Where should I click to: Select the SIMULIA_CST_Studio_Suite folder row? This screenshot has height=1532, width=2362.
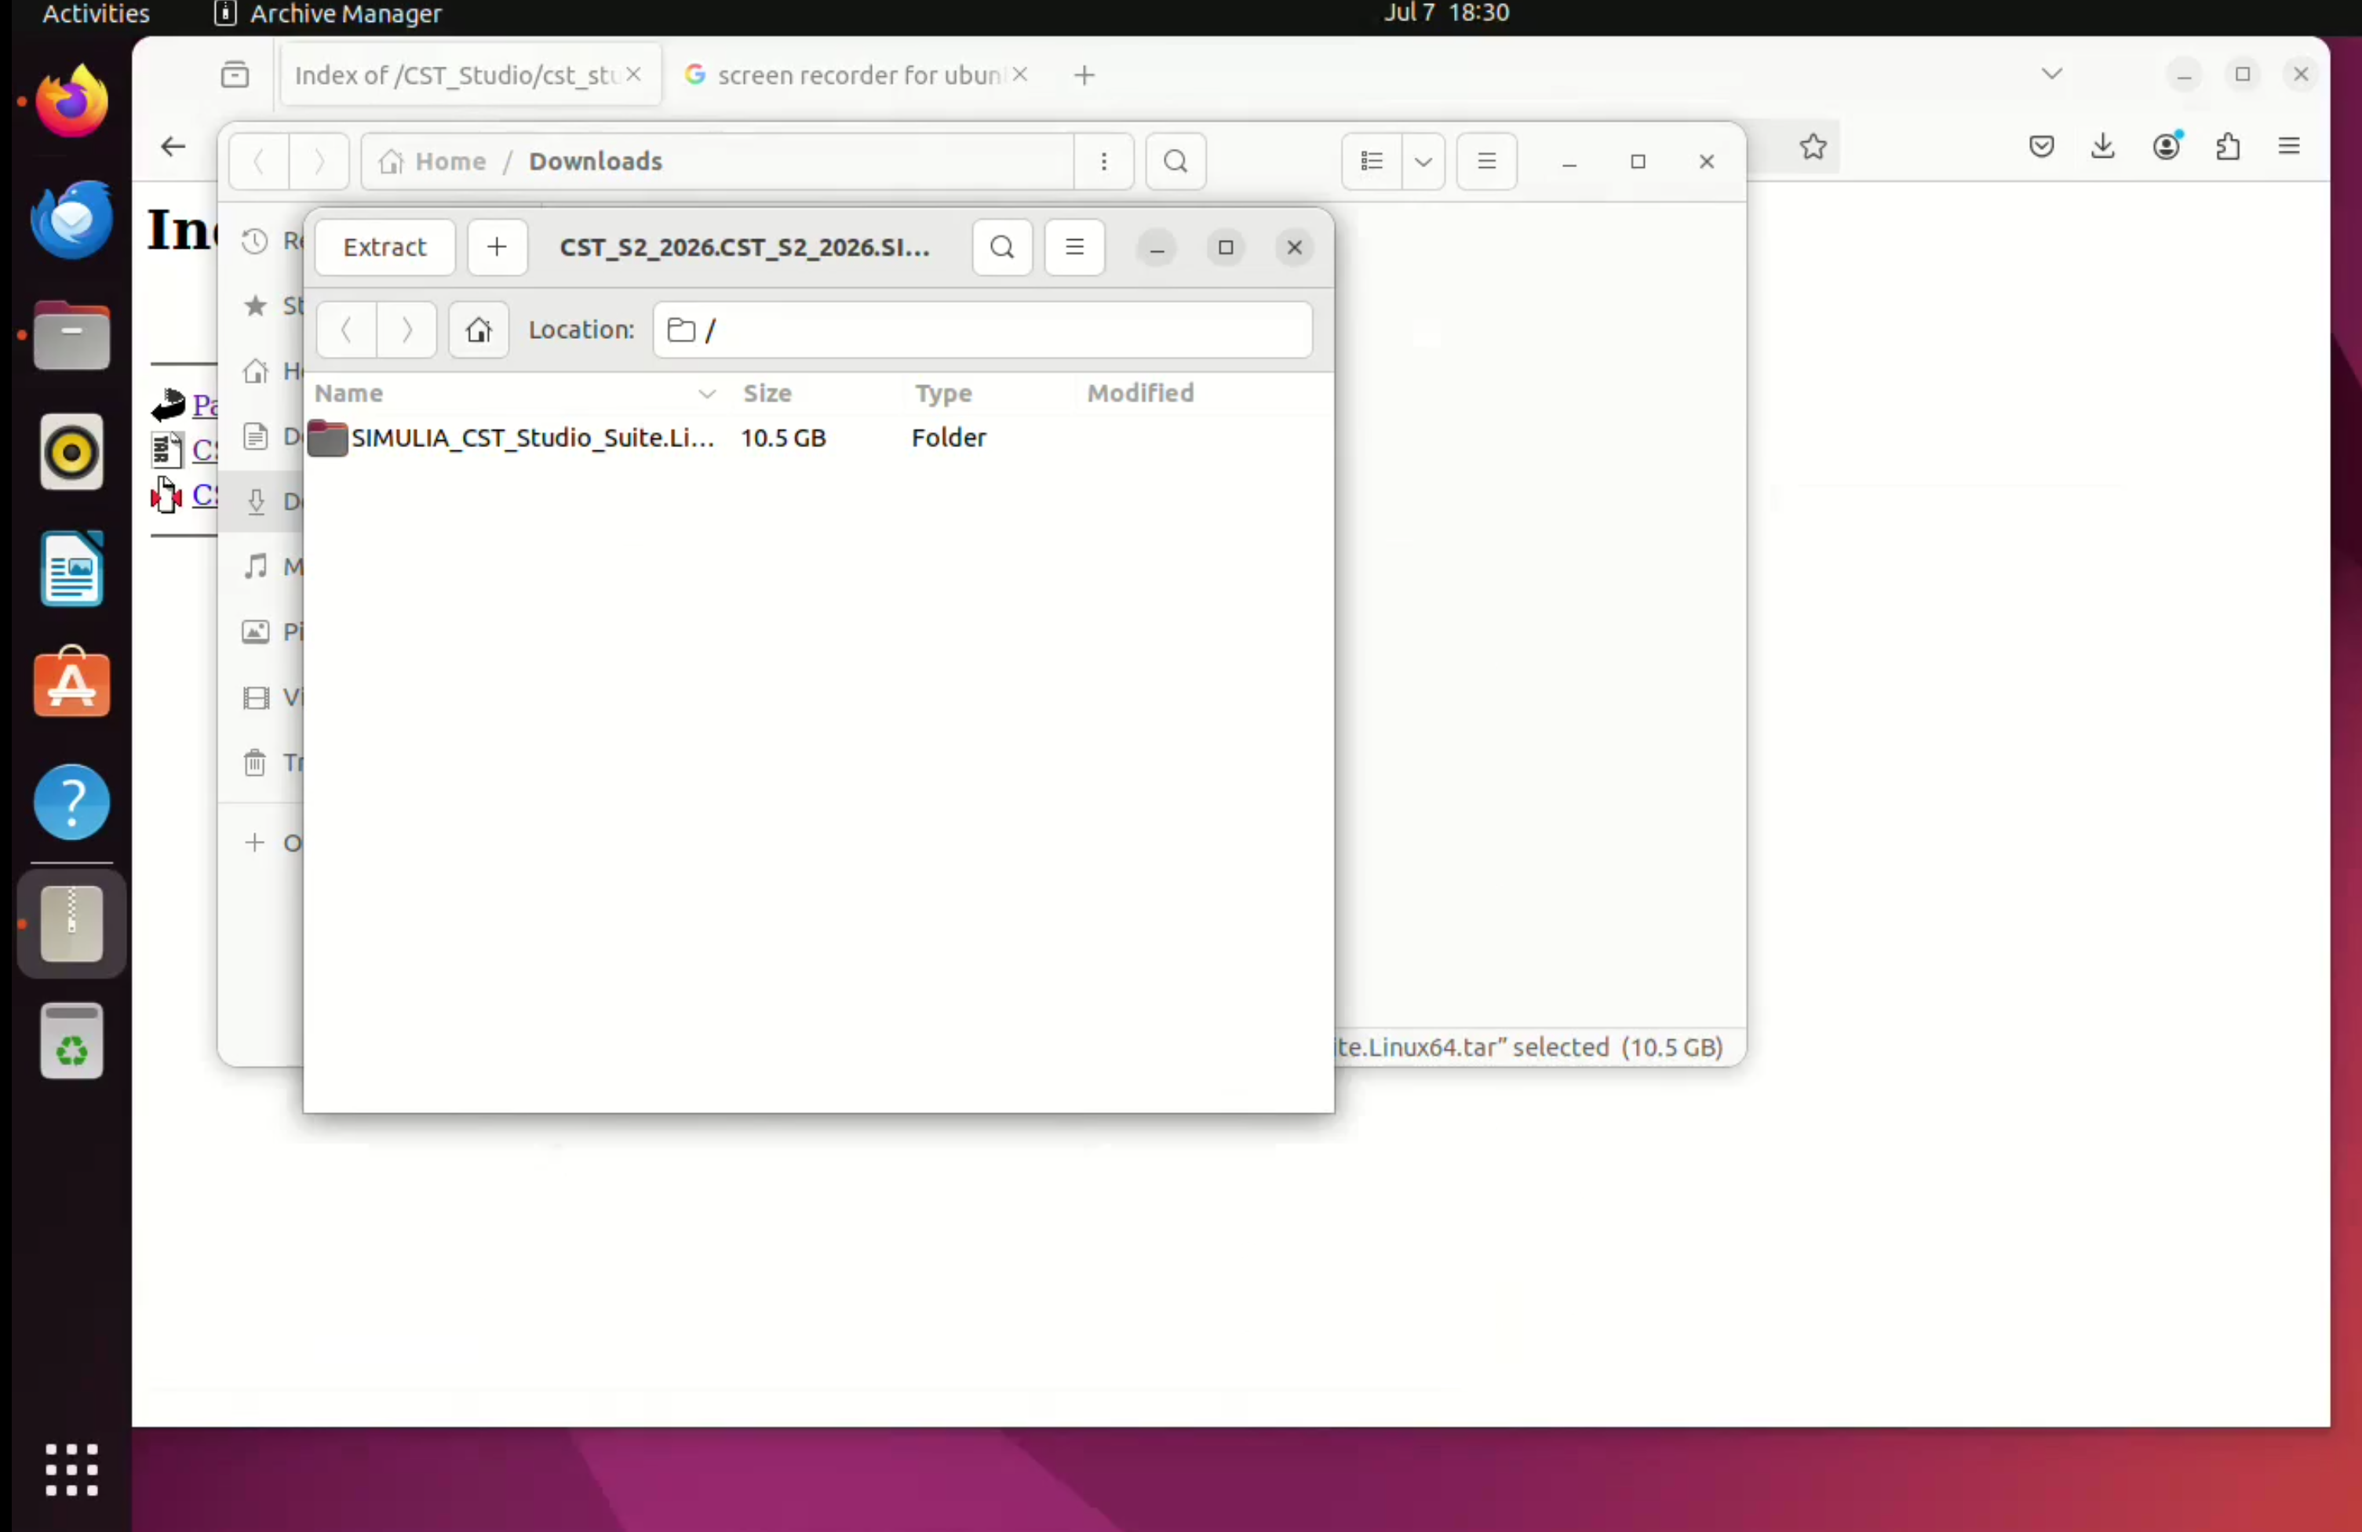tap(818, 438)
